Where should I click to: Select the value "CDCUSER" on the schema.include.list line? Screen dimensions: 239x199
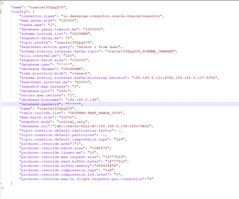[80, 34]
